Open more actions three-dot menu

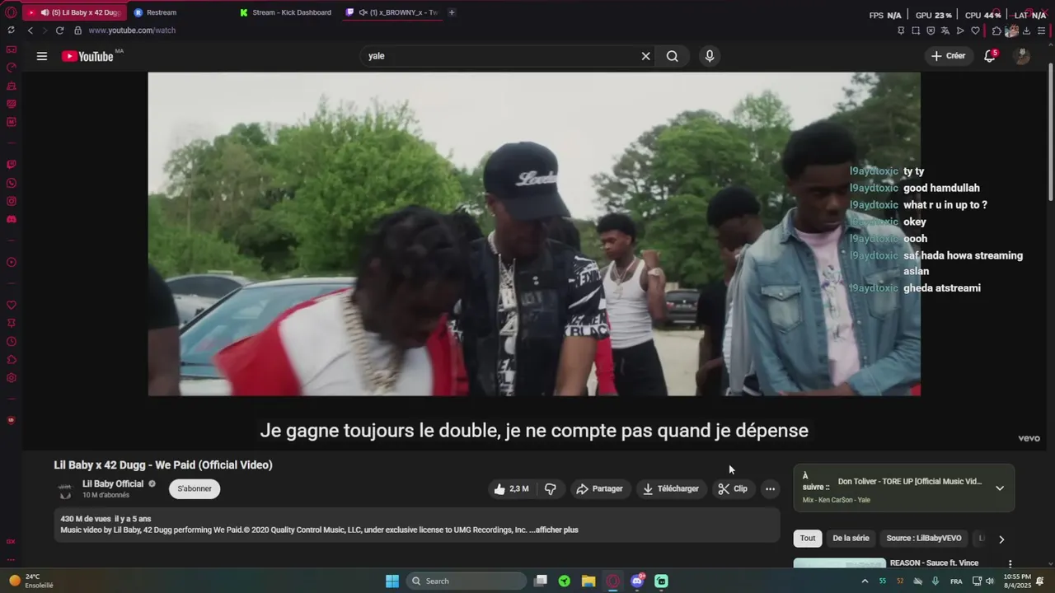coord(770,489)
